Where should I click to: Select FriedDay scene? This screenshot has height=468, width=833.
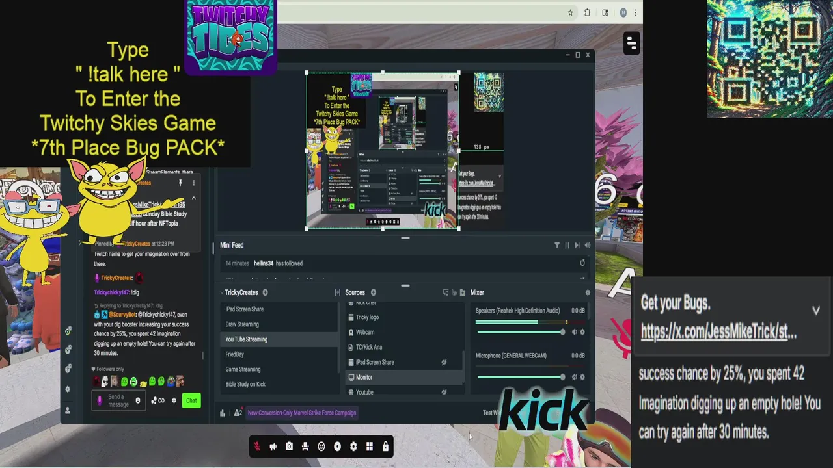279,354
